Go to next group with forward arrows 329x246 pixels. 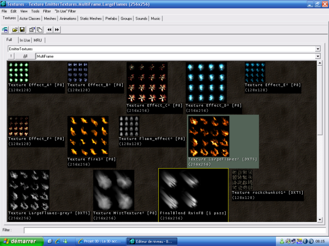57,30
